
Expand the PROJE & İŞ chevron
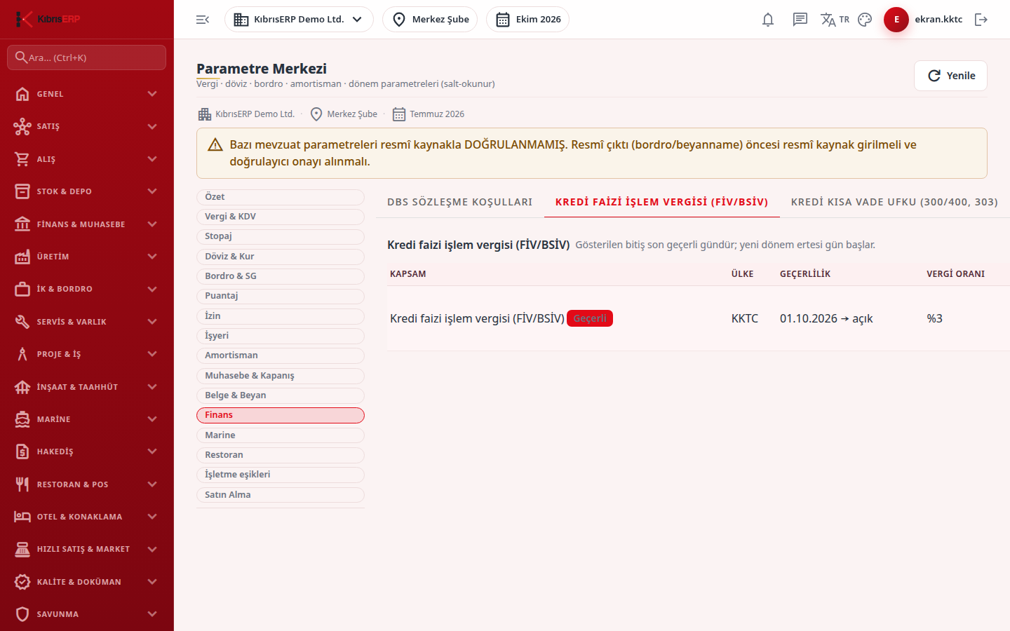coord(152,354)
